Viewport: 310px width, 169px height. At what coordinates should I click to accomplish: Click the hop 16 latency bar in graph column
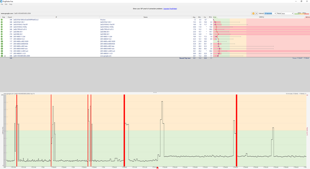click(x=216, y=56)
